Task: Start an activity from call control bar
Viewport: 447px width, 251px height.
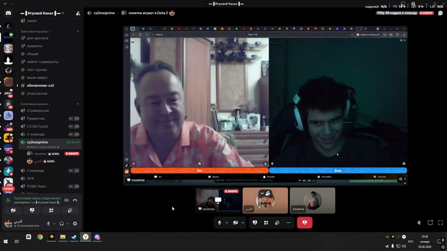Action: click(266, 223)
